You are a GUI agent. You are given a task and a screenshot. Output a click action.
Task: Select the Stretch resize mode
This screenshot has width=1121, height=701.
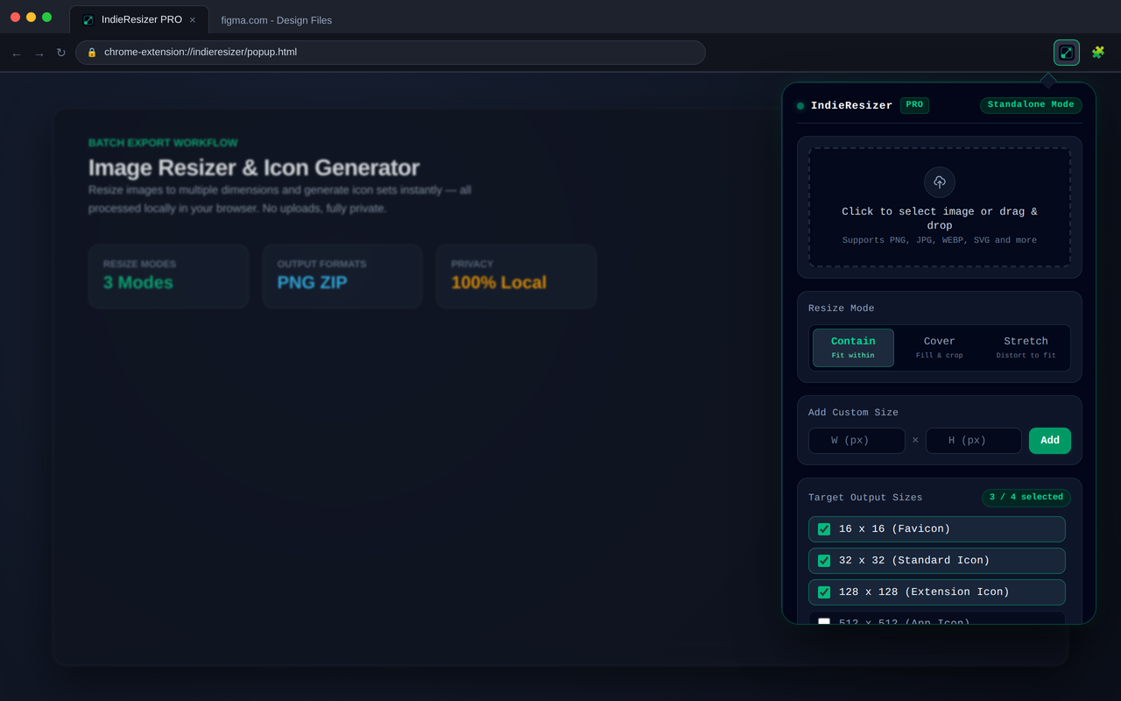coord(1026,348)
